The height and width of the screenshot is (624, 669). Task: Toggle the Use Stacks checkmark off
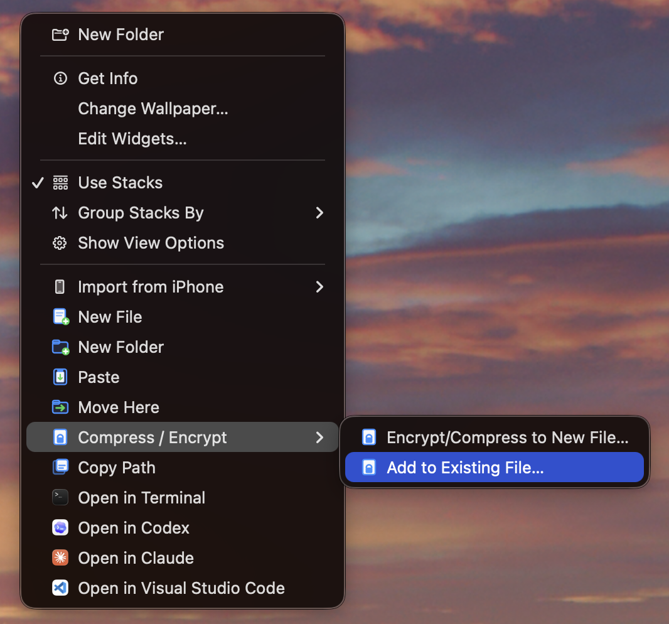click(x=38, y=183)
